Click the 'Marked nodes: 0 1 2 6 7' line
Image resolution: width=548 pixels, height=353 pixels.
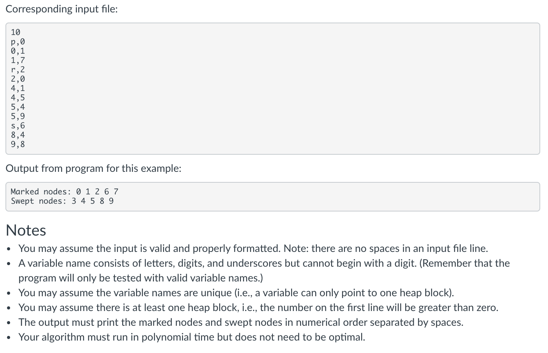(65, 192)
